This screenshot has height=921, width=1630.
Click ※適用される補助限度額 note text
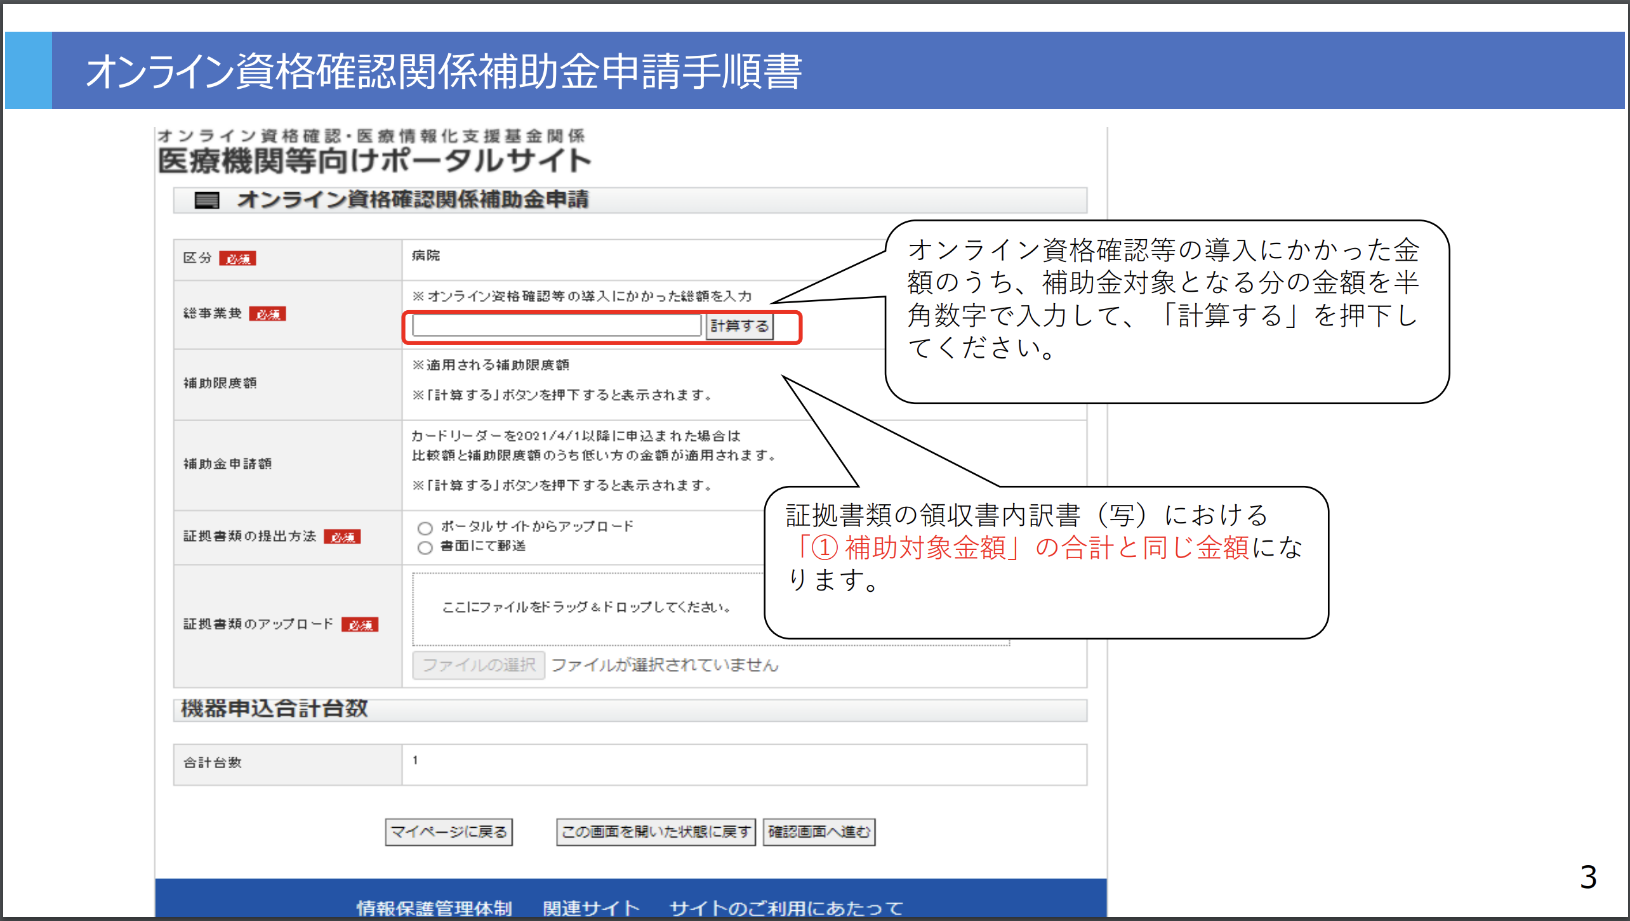click(x=491, y=365)
